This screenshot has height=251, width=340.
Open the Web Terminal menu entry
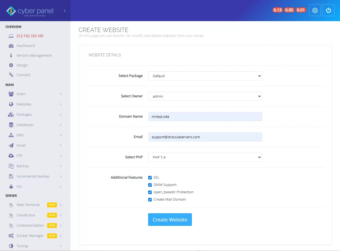tap(28, 205)
